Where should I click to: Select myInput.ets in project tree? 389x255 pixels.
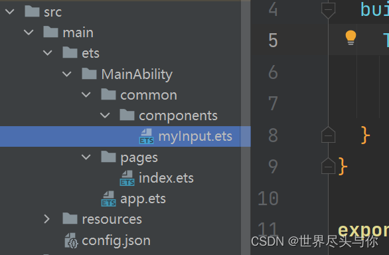tap(125, 136)
